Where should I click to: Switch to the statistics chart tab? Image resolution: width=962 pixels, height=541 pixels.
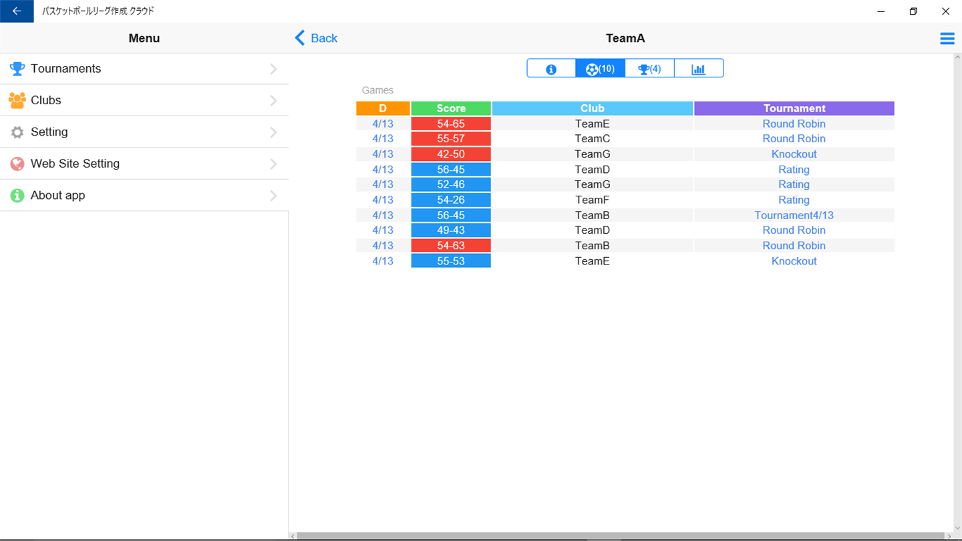coord(699,69)
